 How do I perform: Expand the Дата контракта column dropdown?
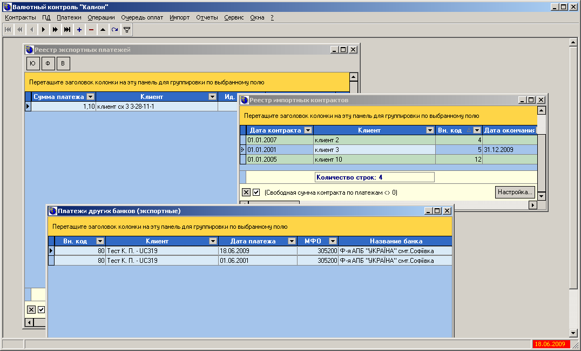(308, 130)
